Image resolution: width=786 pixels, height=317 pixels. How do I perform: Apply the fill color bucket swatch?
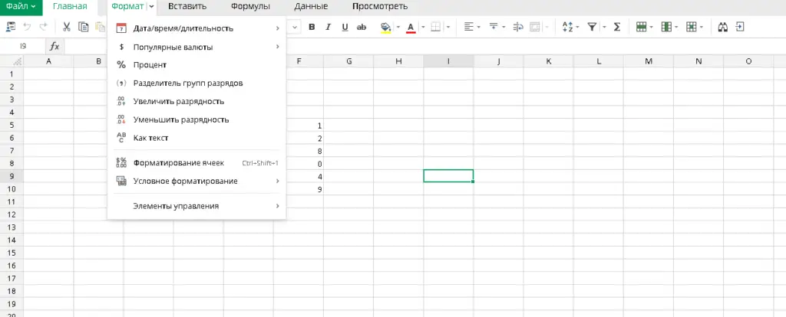[x=385, y=27]
